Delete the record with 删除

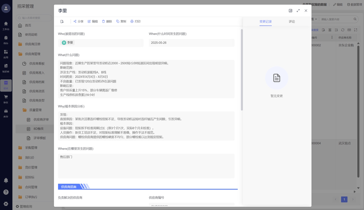pos(107,21)
